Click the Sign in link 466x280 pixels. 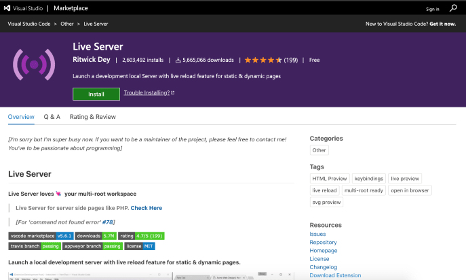(x=432, y=10)
